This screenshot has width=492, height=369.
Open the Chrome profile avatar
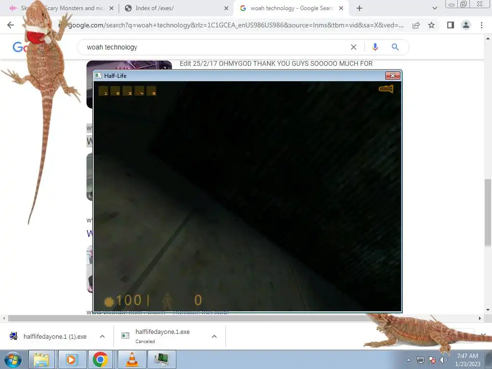tap(466, 25)
